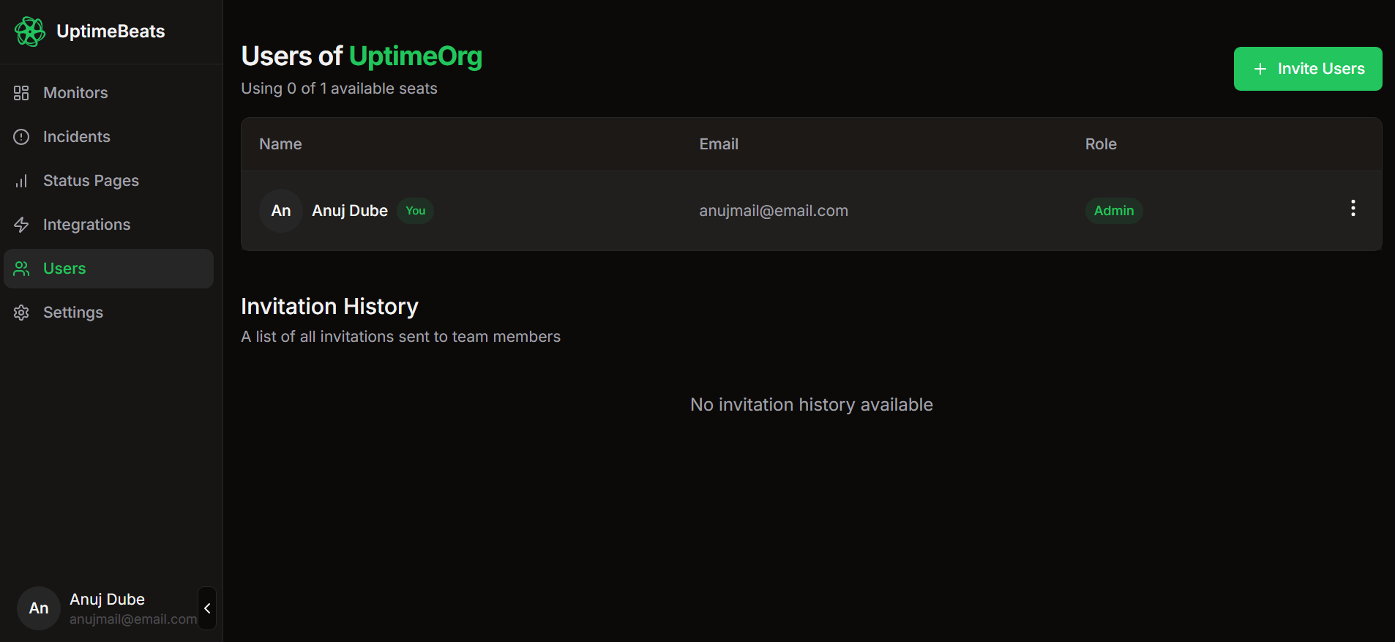The width and height of the screenshot is (1395, 642).
Task: Click the UptimeBeats logo icon
Action: click(30, 31)
